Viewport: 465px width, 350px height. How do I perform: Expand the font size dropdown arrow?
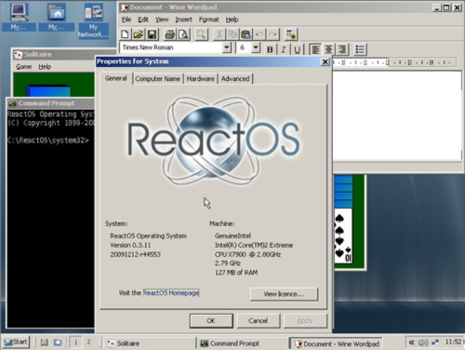point(256,47)
